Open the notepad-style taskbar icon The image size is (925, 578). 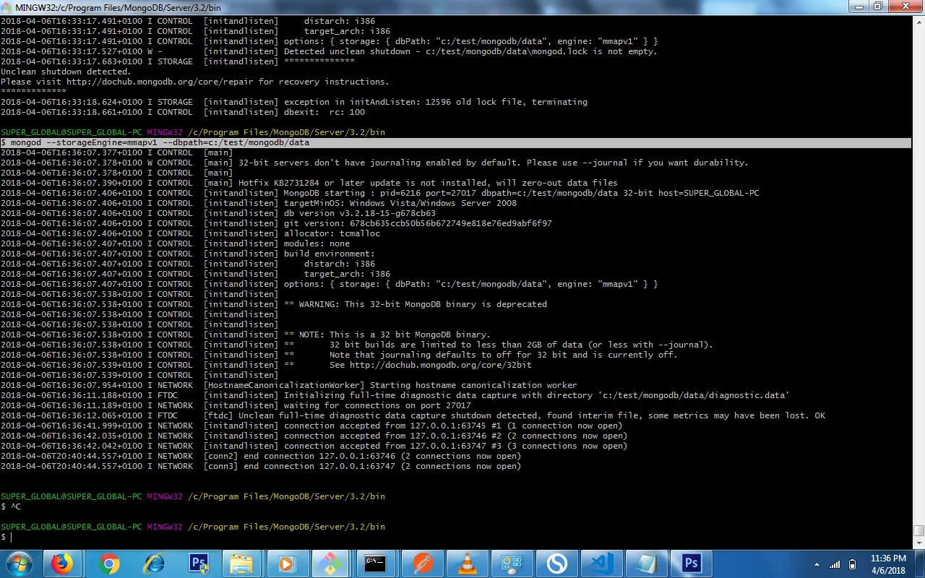pos(645,564)
